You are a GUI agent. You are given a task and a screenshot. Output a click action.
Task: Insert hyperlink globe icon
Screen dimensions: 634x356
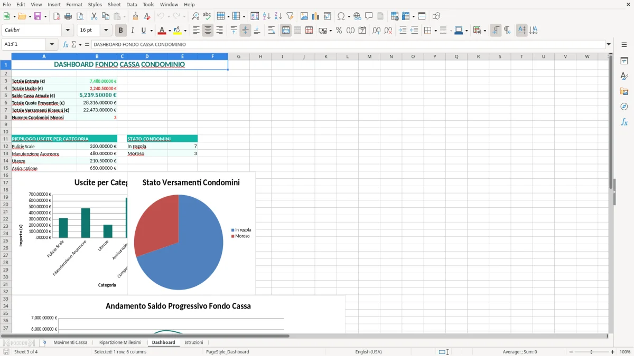(357, 16)
